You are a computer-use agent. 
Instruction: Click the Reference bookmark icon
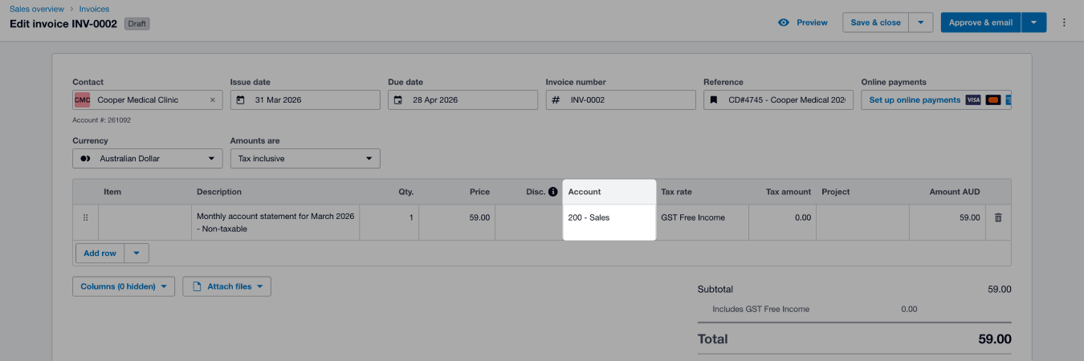click(x=713, y=100)
